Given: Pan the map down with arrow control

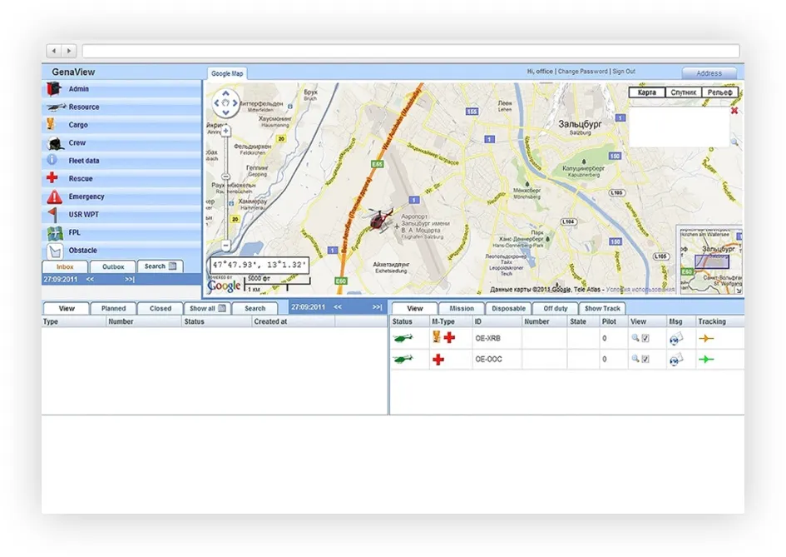Looking at the screenshot, I should click(225, 112).
